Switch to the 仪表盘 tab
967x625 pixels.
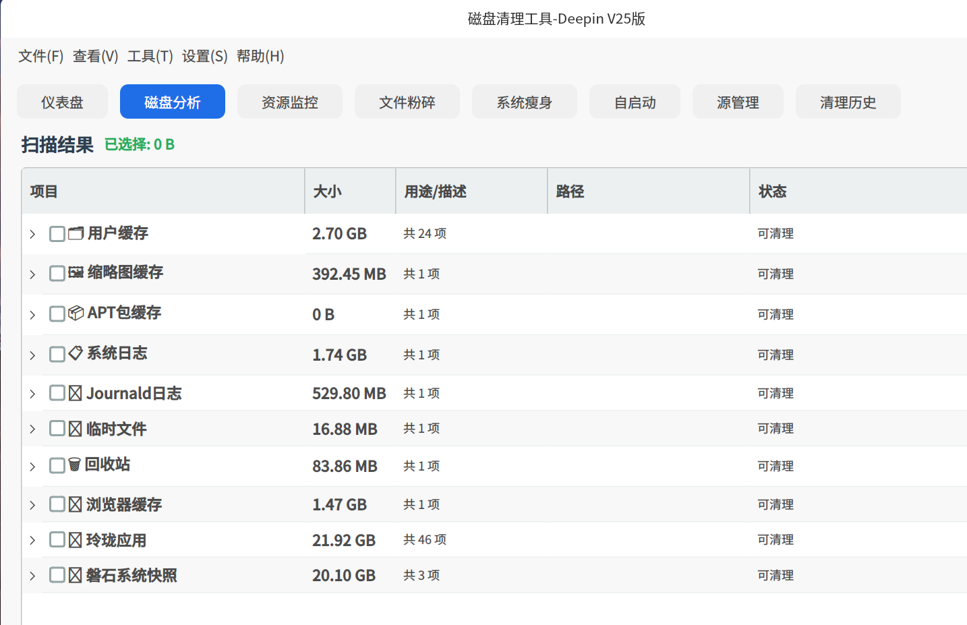pos(62,102)
